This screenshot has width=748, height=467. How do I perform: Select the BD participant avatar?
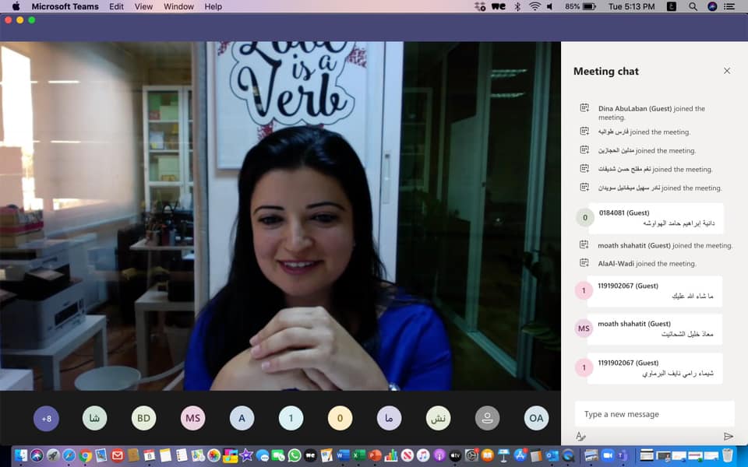tap(143, 419)
